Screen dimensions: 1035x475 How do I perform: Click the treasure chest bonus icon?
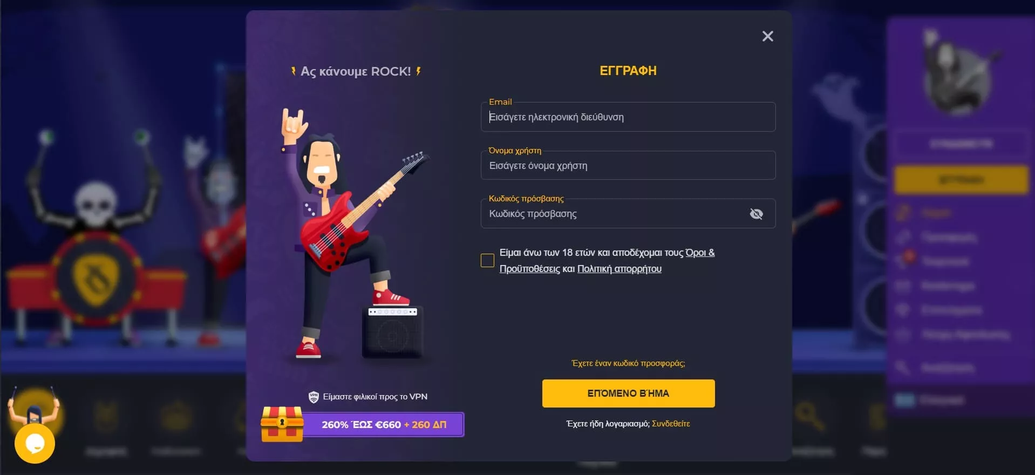[282, 424]
